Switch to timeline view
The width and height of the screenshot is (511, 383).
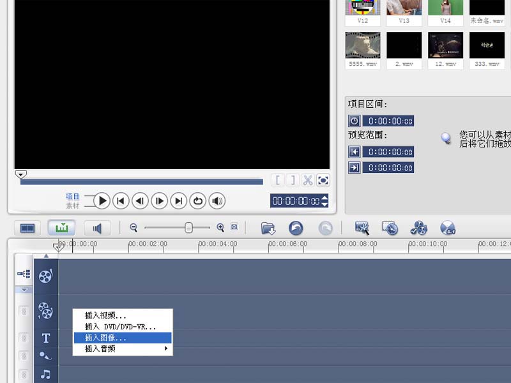pyautogui.click(x=61, y=228)
